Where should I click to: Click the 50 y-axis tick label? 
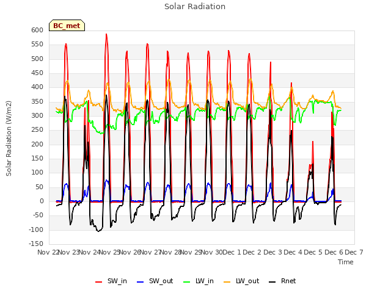click(39, 187)
